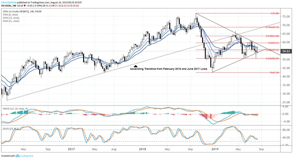Screen dimensions: 293x159
Task: Click the May label between 2017 and Aug
Action: click(x=95, y=149)
